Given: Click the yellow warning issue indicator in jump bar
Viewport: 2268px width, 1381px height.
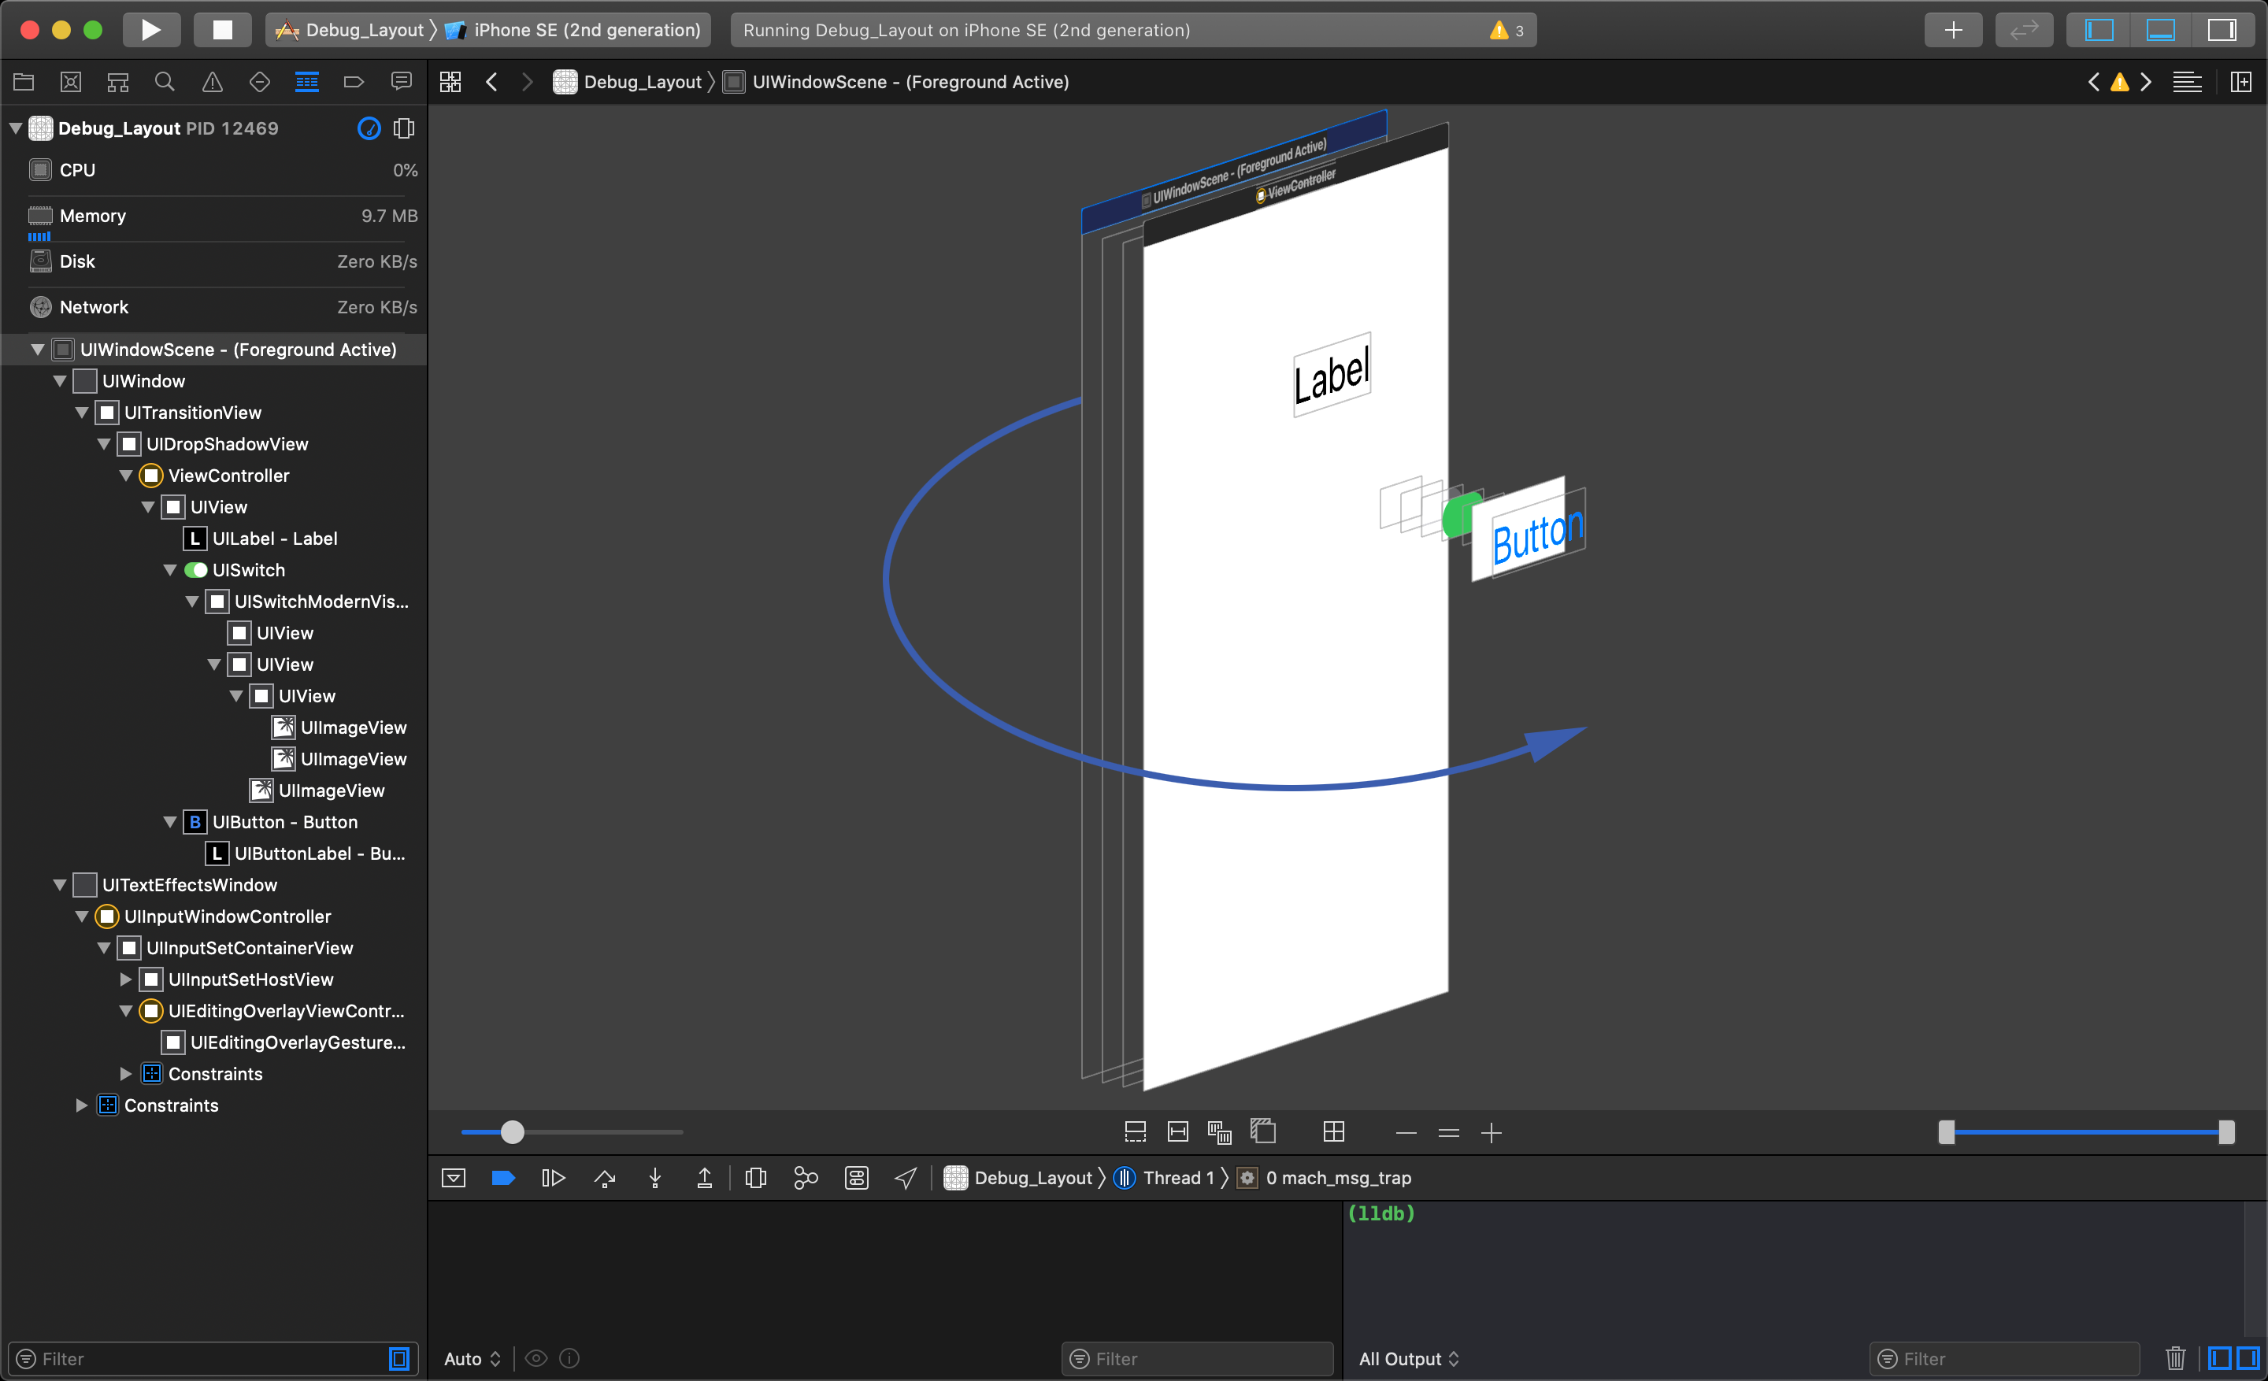Looking at the screenshot, I should tap(2120, 82).
